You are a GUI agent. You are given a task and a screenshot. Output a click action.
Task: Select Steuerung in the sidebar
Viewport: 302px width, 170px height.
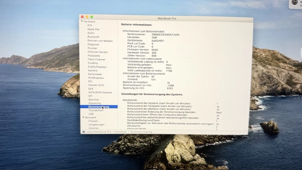tap(94, 103)
